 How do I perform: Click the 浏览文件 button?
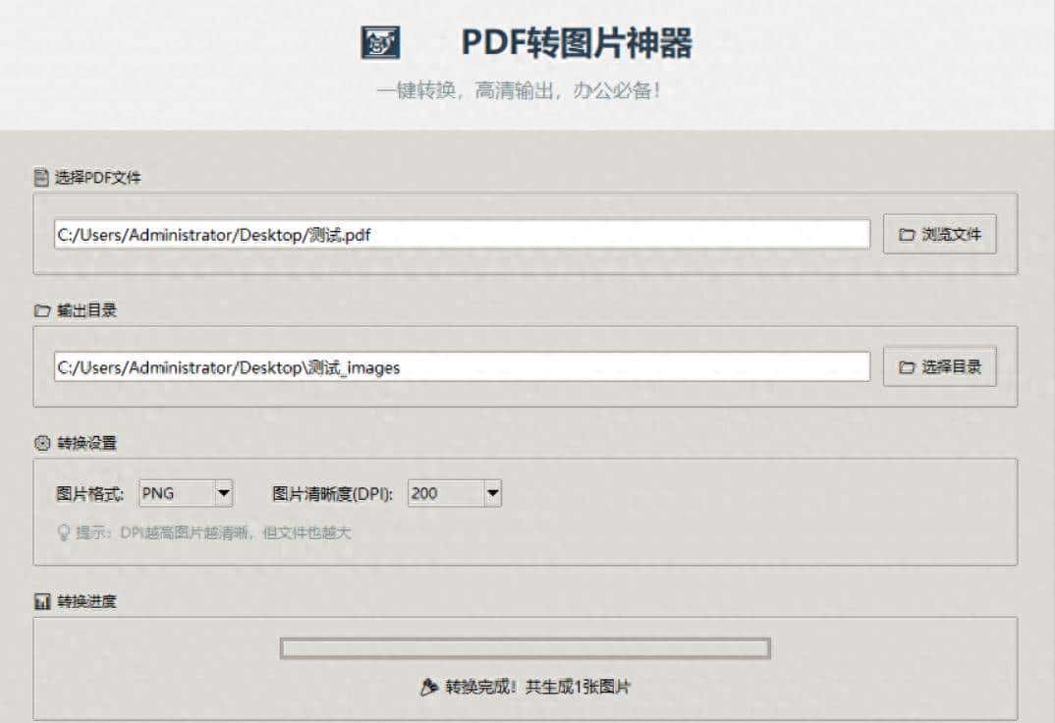(939, 234)
